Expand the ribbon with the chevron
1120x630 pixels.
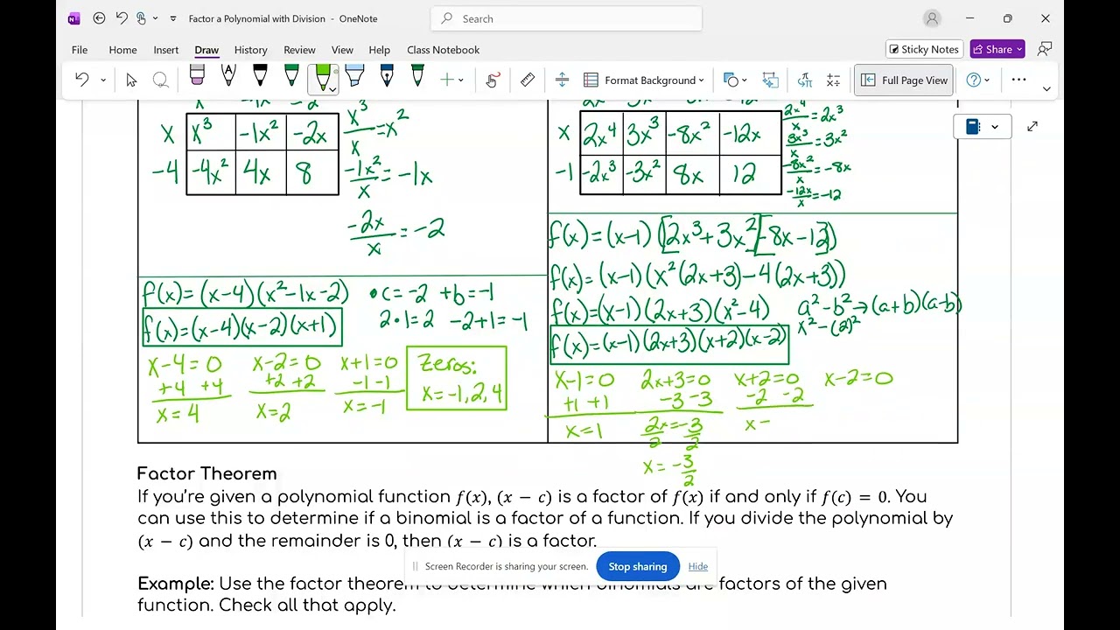click(1046, 88)
